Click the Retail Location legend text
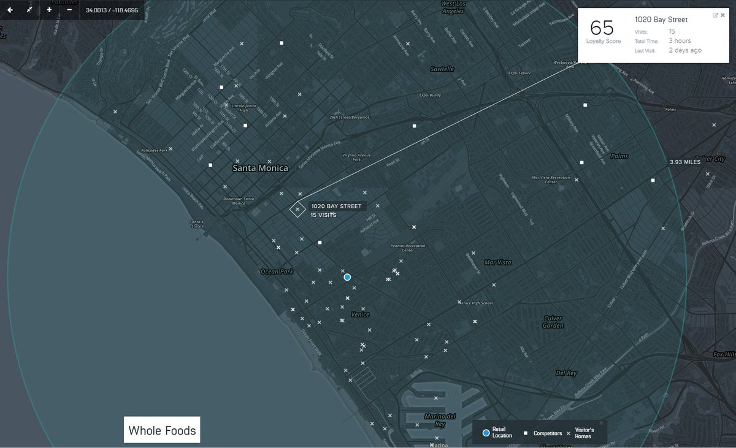 coord(502,433)
